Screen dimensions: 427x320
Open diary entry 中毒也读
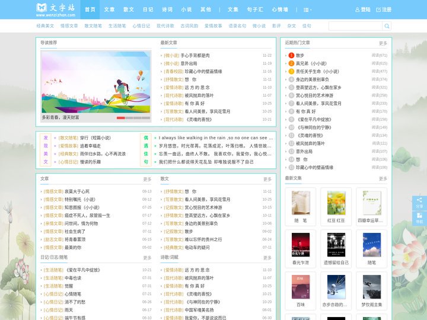tap(73, 278)
